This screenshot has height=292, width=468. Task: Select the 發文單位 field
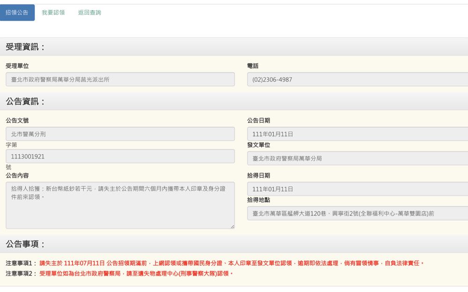coord(357,158)
